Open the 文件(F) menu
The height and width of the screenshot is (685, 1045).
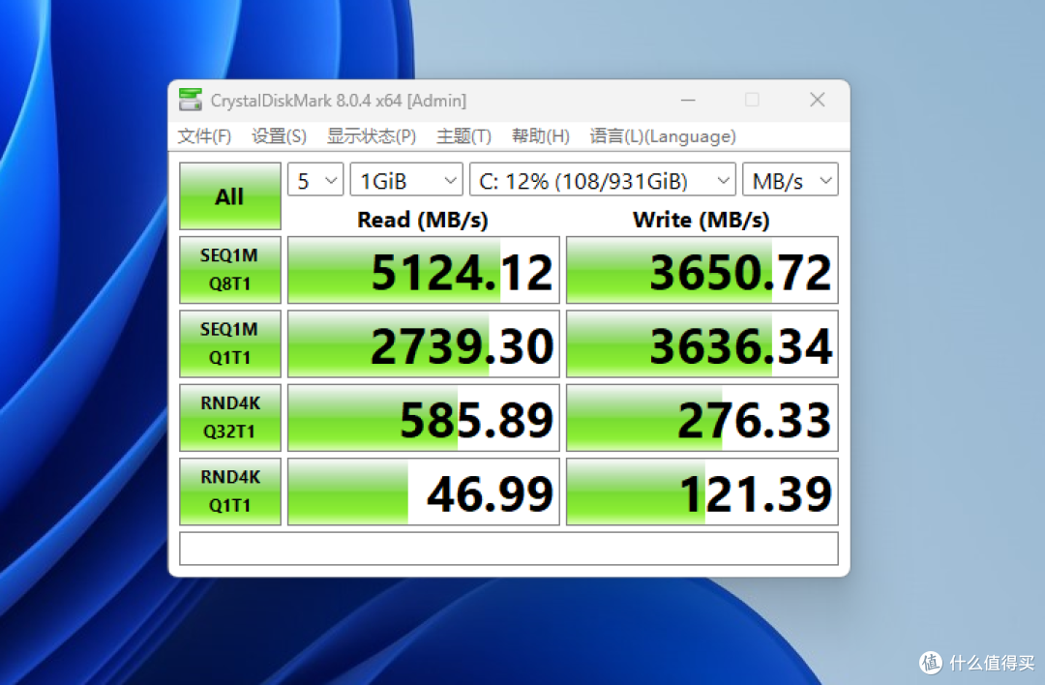click(204, 136)
